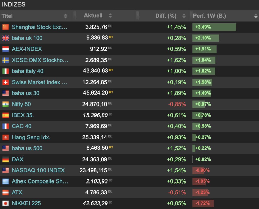Click the IBEX 35 price 15.396,80

95,115
